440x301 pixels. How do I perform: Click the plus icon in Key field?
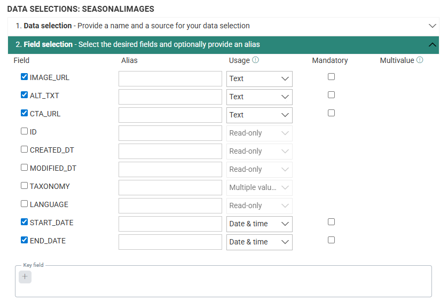(25, 276)
